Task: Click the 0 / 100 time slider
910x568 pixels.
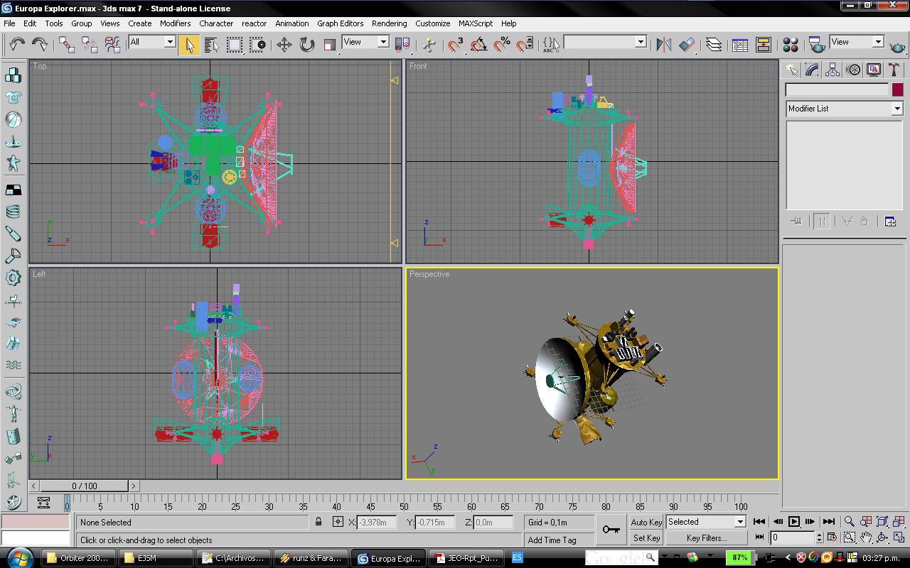Action: [x=85, y=486]
